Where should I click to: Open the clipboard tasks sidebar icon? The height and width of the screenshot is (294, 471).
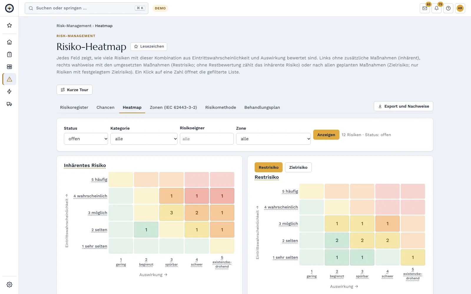[x=9, y=54]
